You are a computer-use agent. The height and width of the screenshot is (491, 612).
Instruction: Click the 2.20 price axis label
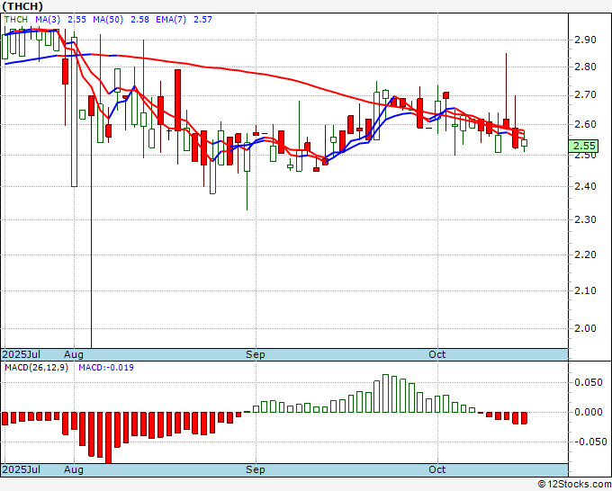tap(585, 254)
